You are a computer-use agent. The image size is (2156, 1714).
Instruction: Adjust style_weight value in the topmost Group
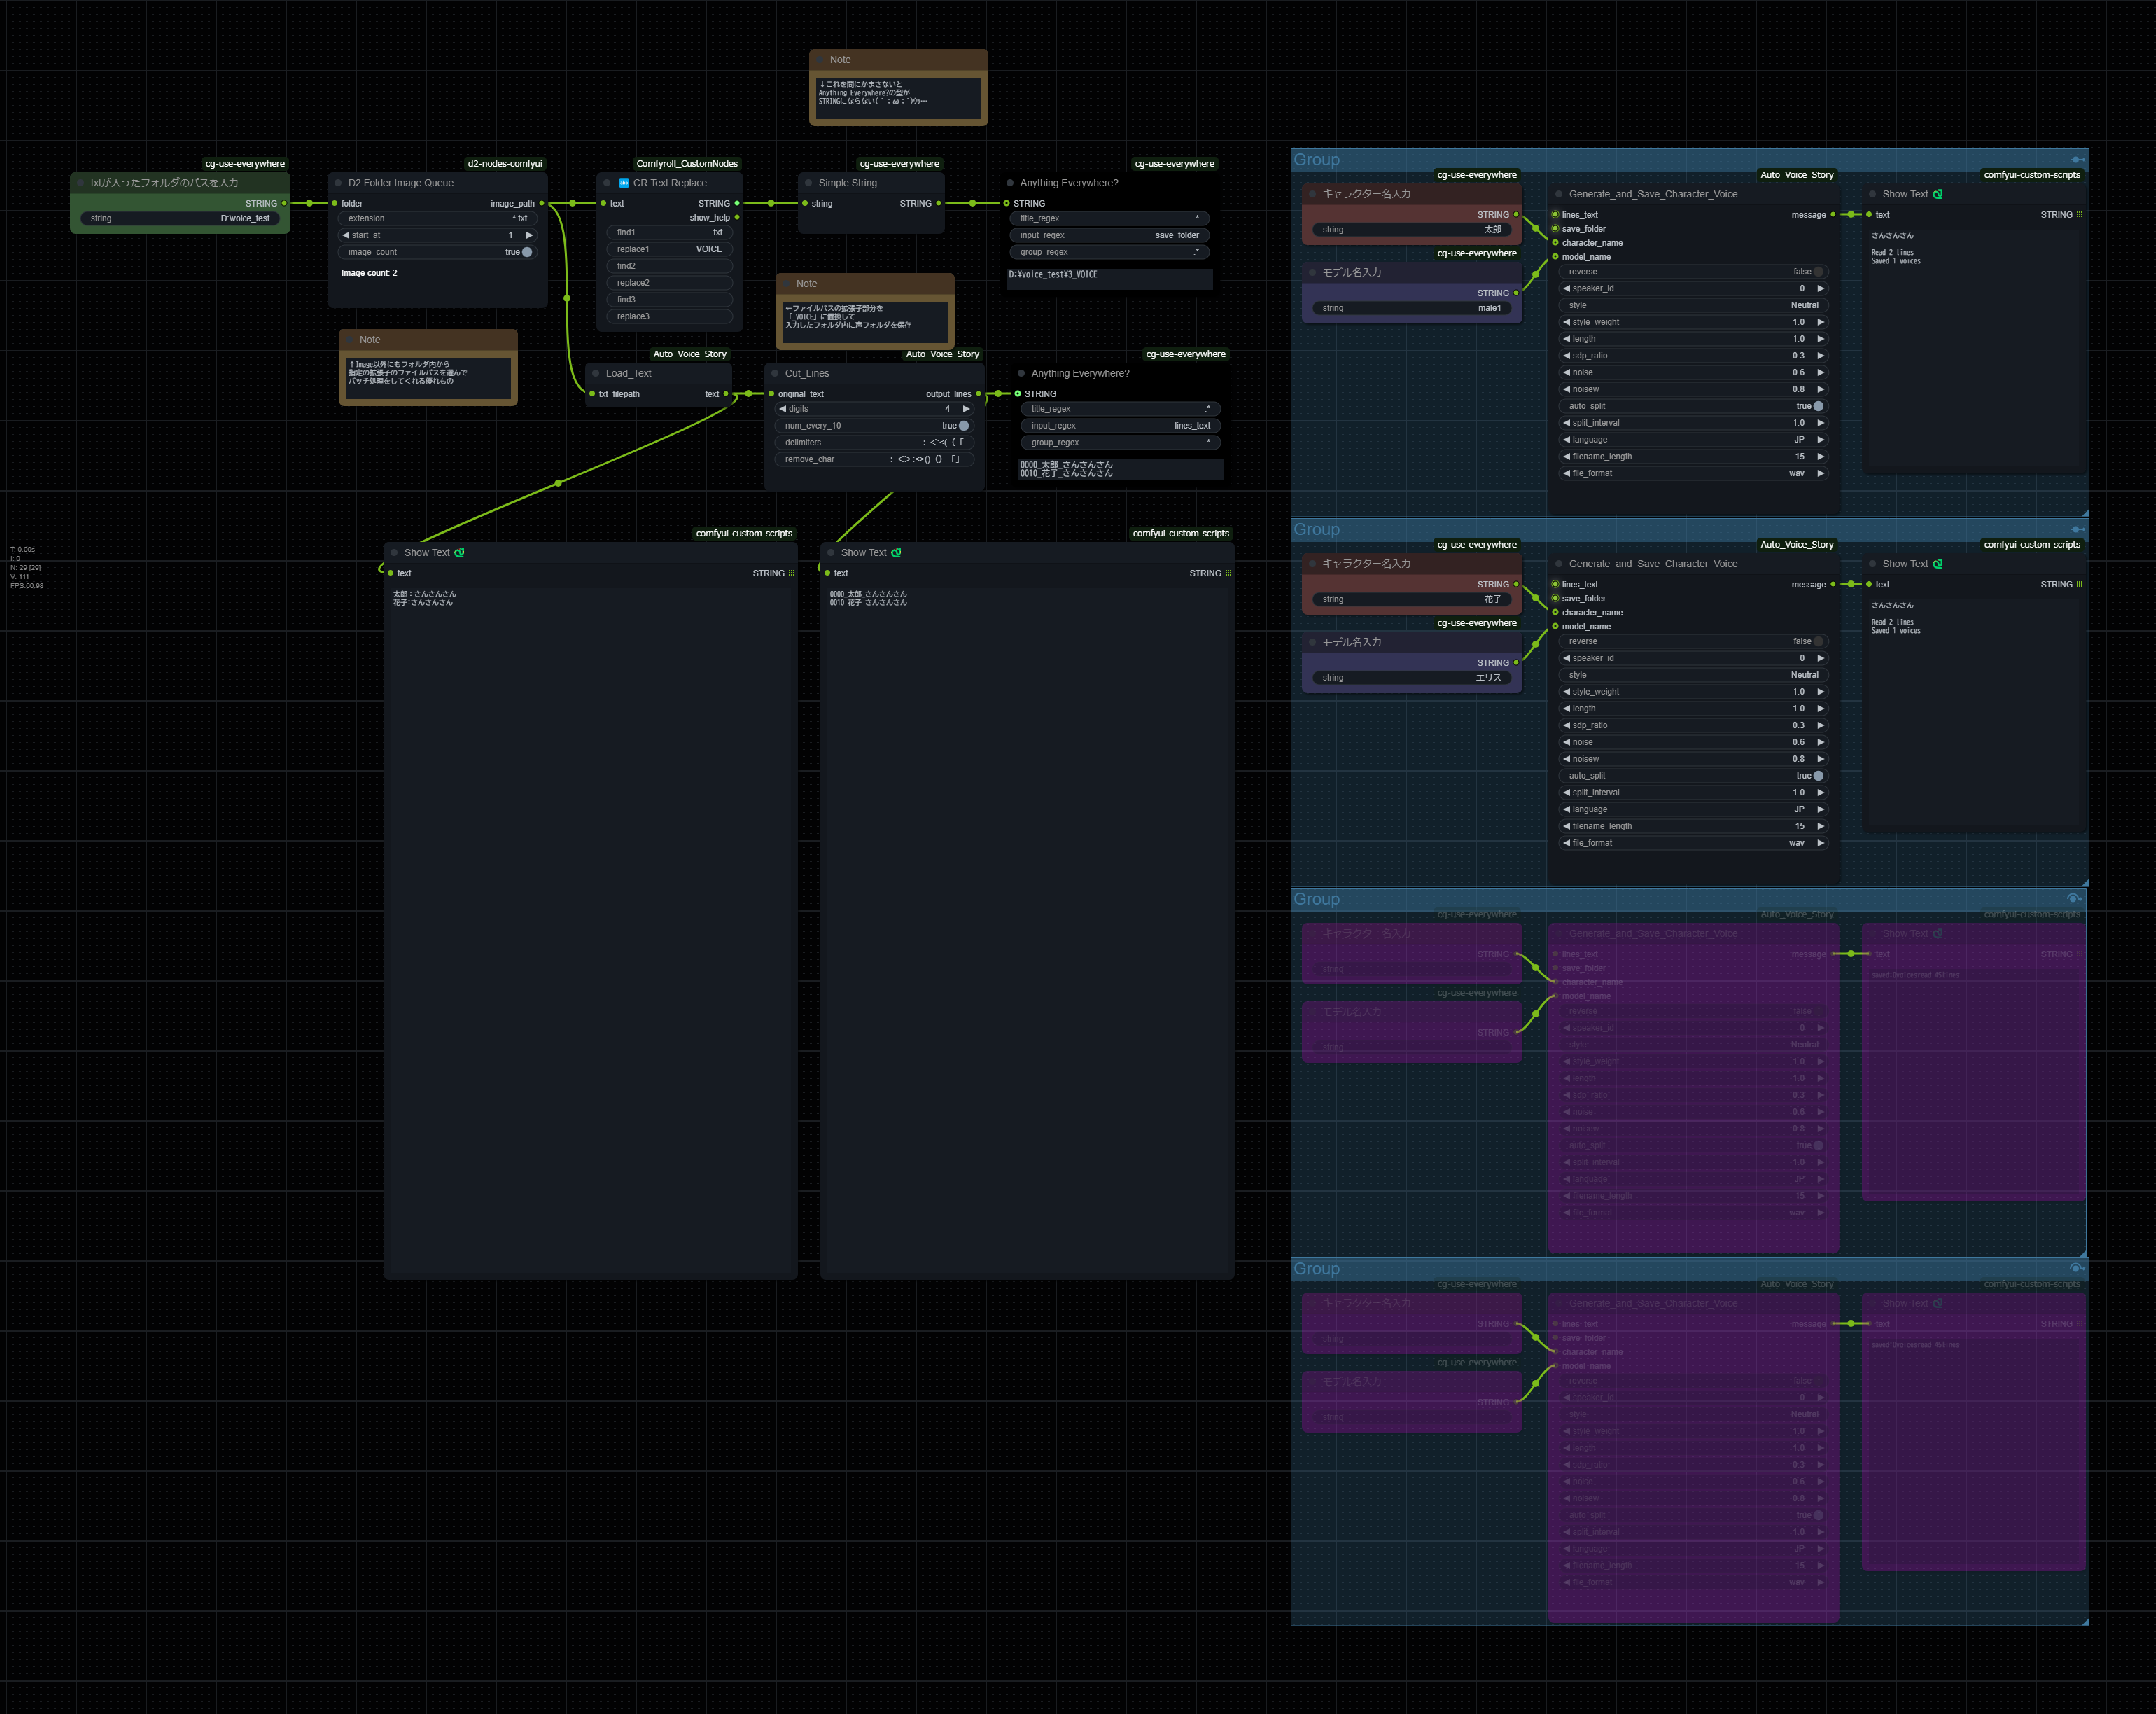coord(1693,322)
